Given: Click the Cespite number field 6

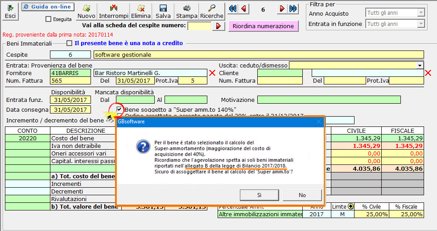Looking at the screenshot, I should [x=70, y=55].
